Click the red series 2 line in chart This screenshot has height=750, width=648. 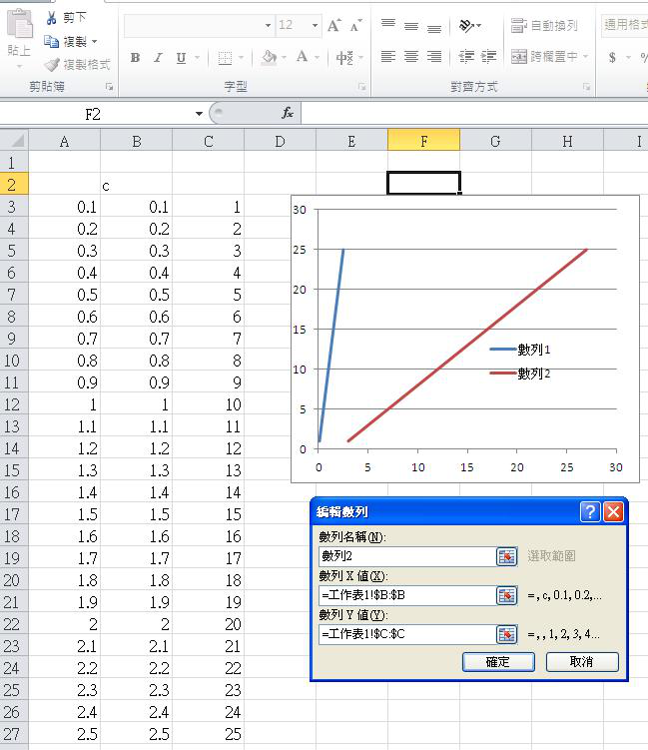click(x=467, y=345)
